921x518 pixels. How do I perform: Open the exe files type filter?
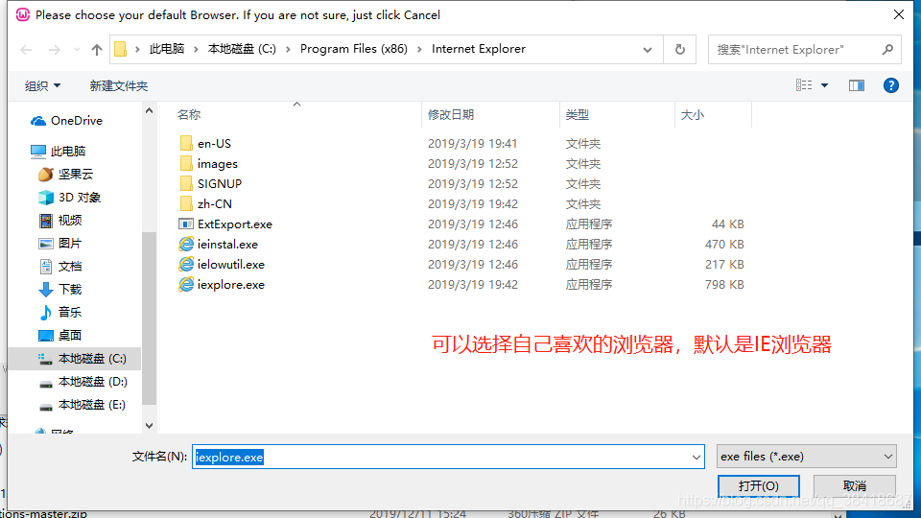tap(807, 457)
